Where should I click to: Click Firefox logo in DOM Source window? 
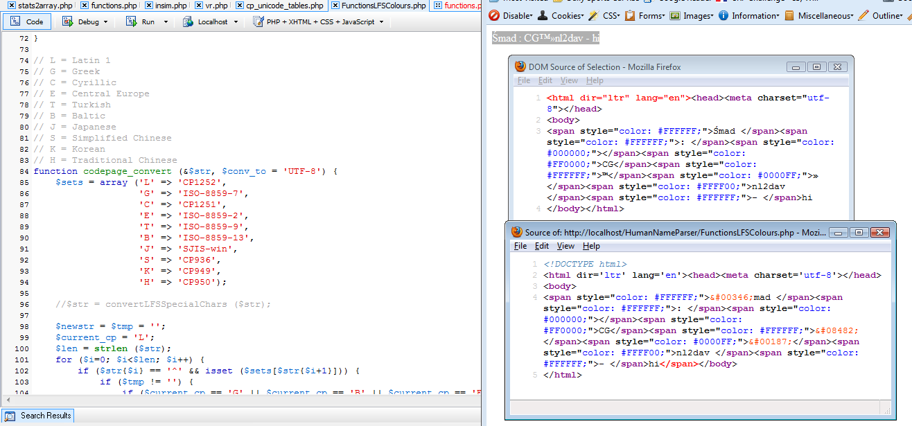(520, 66)
